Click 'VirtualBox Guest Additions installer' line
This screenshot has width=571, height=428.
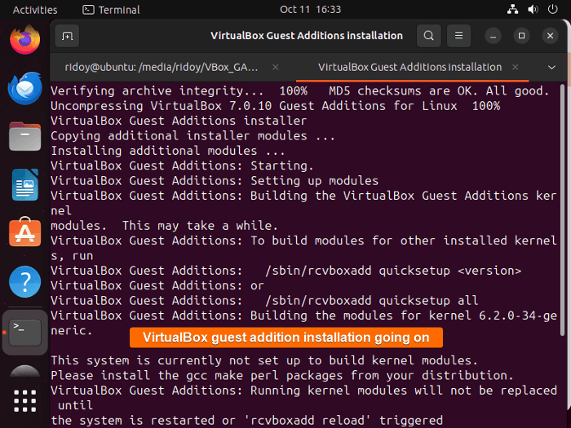[179, 121]
